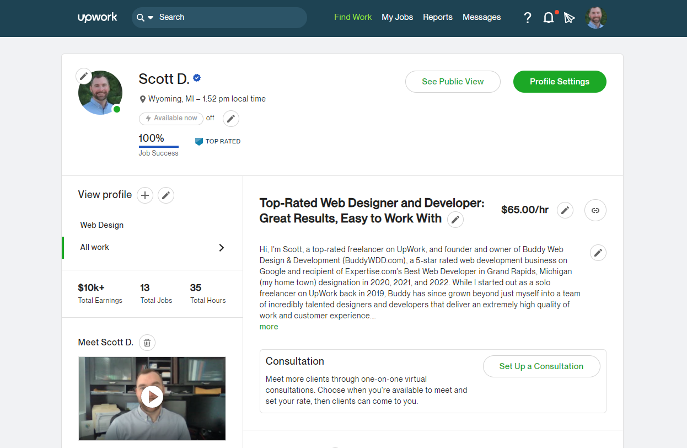Open the My Jobs menu
The height and width of the screenshot is (448, 687).
coord(397,17)
